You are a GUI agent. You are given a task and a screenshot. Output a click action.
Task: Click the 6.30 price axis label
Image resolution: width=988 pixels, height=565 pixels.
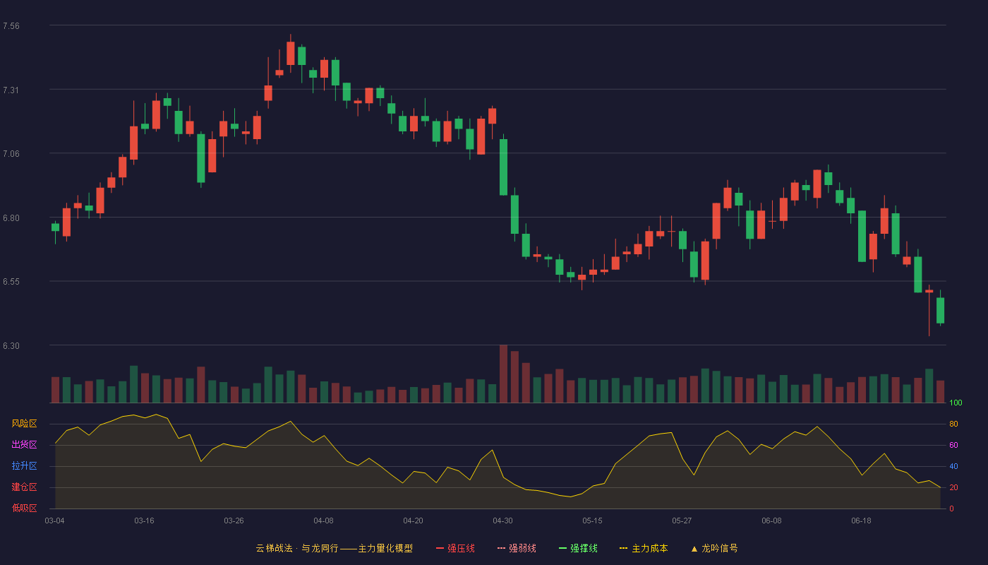point(11,346)
